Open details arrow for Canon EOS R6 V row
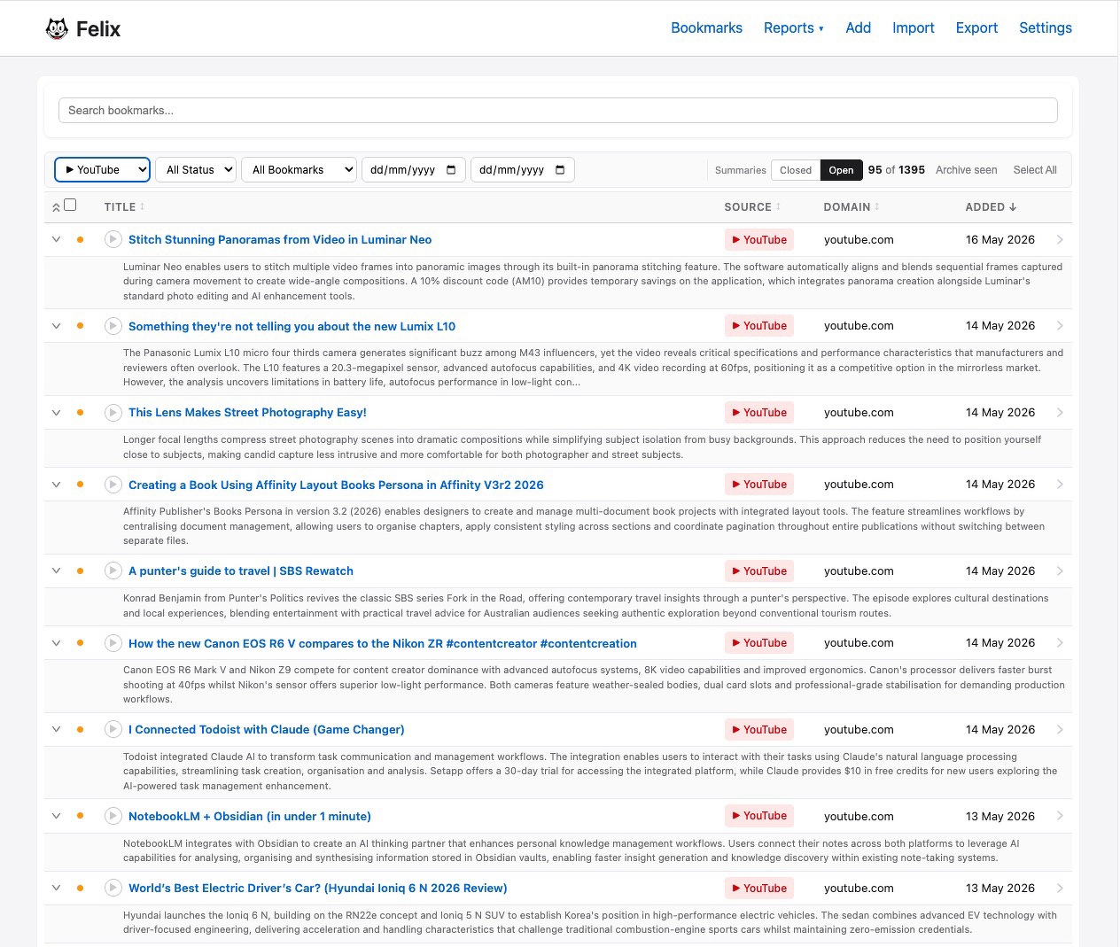1120x947 pixels. point(1060,643)
